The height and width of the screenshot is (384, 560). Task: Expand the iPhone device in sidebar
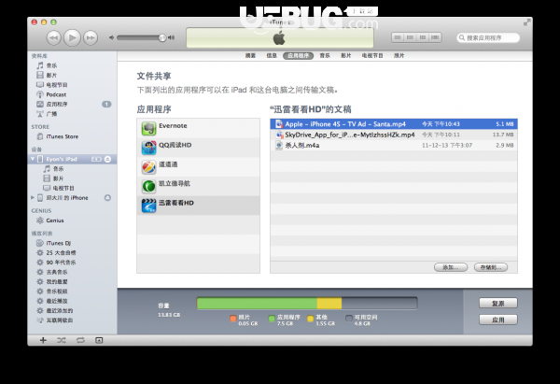tap(33, 197)
